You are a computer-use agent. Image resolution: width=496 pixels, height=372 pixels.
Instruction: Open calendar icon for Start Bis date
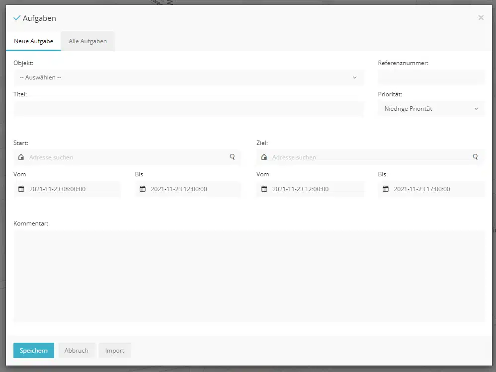(143, 189)
